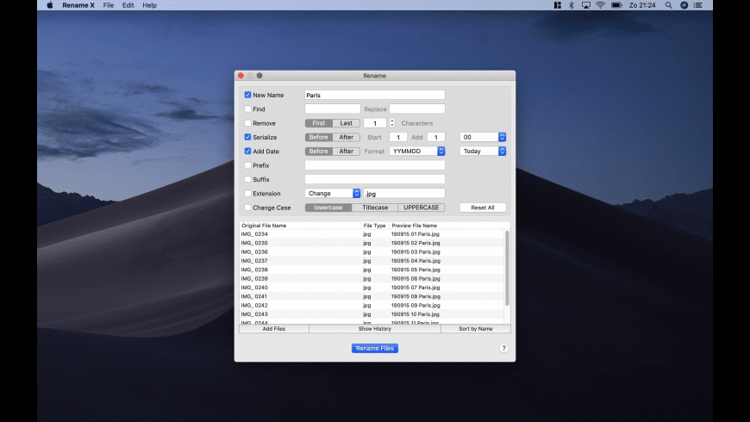Click the Find text field

333,109
